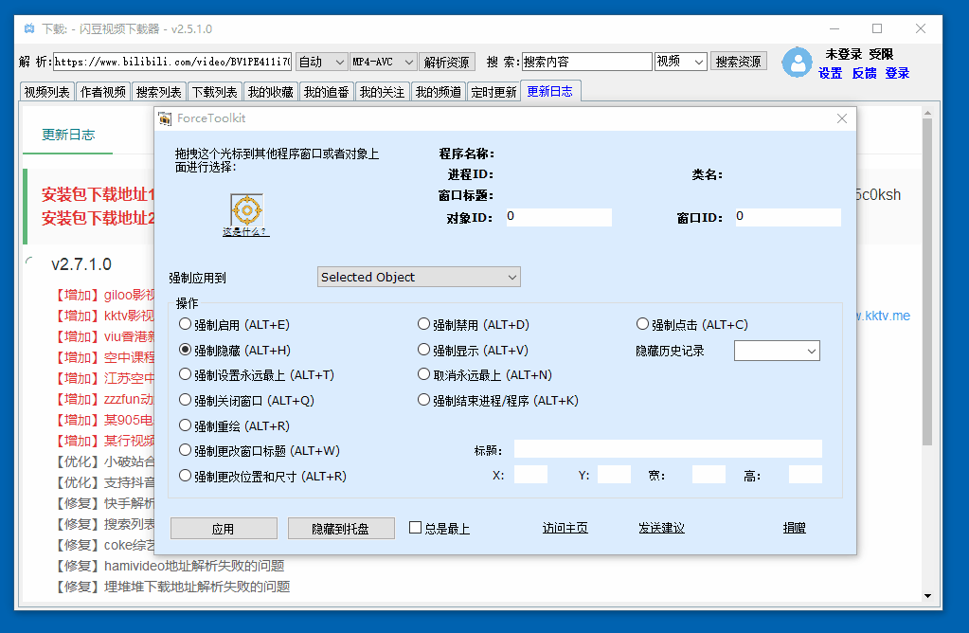The height and width of the screenshot is (633, 969).
Task: Open the MP4-AVC format dropdown
Action: click(x=383, y=62)
